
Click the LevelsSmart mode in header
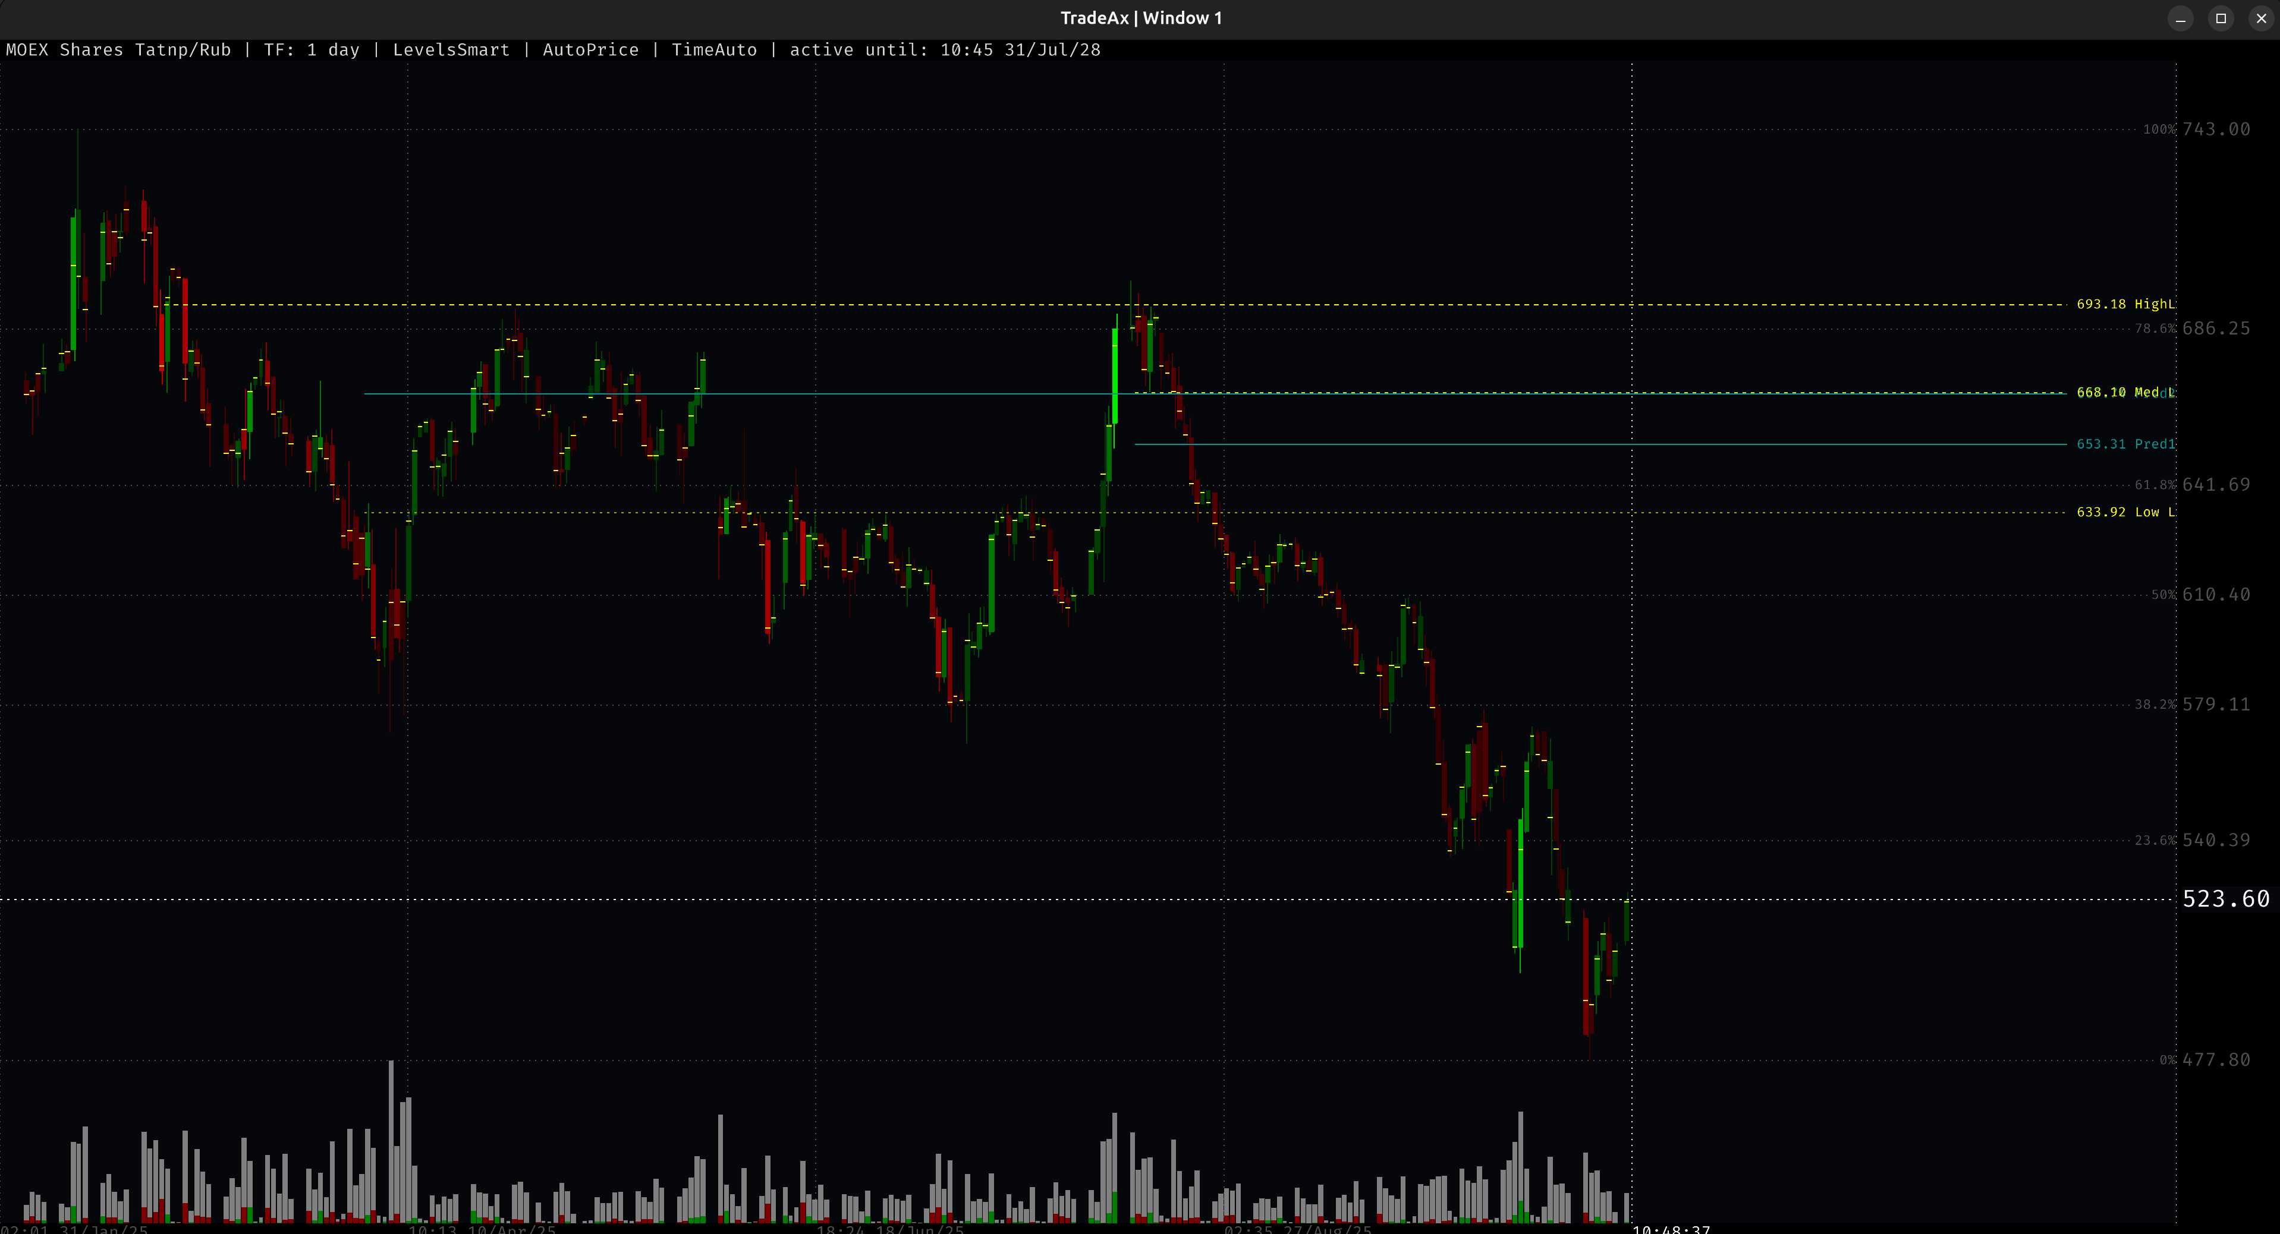tap(451, 51)
